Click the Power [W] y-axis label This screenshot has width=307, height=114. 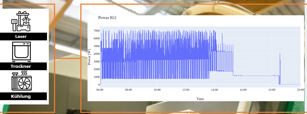coord(89,57)
